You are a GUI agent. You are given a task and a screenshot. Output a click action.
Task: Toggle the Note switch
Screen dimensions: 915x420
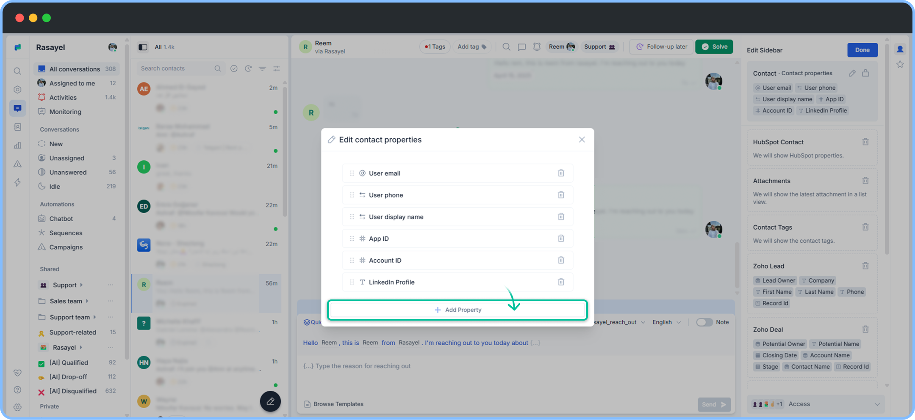click(x=704, y=322)
